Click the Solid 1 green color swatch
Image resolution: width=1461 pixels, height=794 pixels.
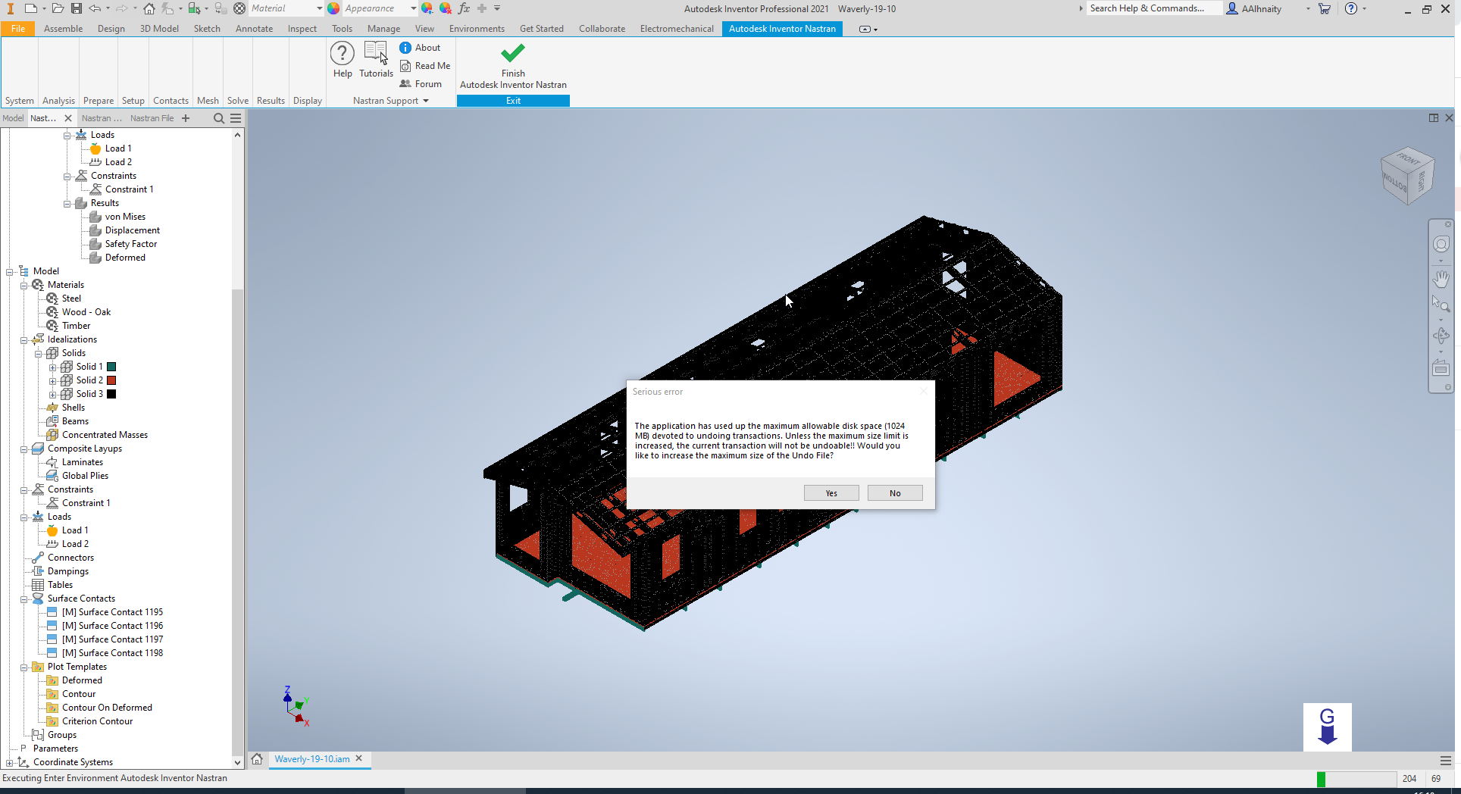pyautogui.click(x=111, y=367)
